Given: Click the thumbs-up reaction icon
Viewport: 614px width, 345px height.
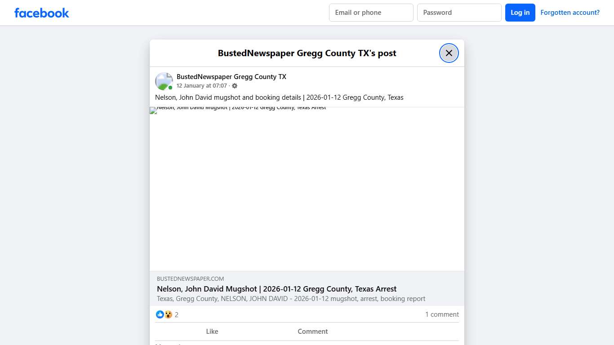Looking at the screenshot, I should pos(160,314).
